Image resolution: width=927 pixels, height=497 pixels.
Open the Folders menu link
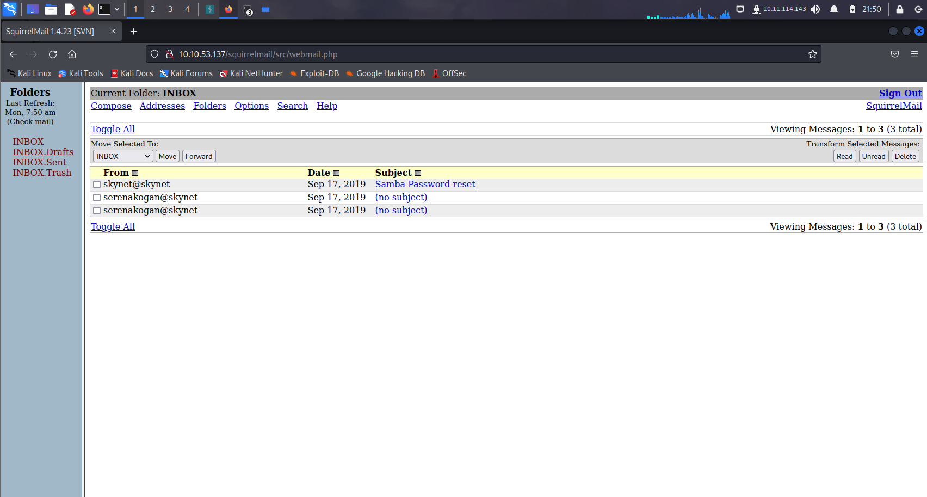pos(209,106)
